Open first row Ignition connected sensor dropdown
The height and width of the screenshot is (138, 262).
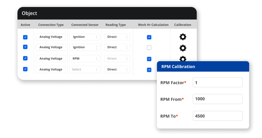(85, 37)
